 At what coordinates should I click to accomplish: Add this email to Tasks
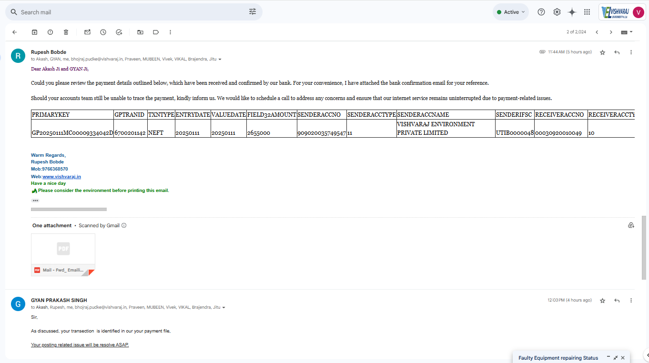(119, 32)
